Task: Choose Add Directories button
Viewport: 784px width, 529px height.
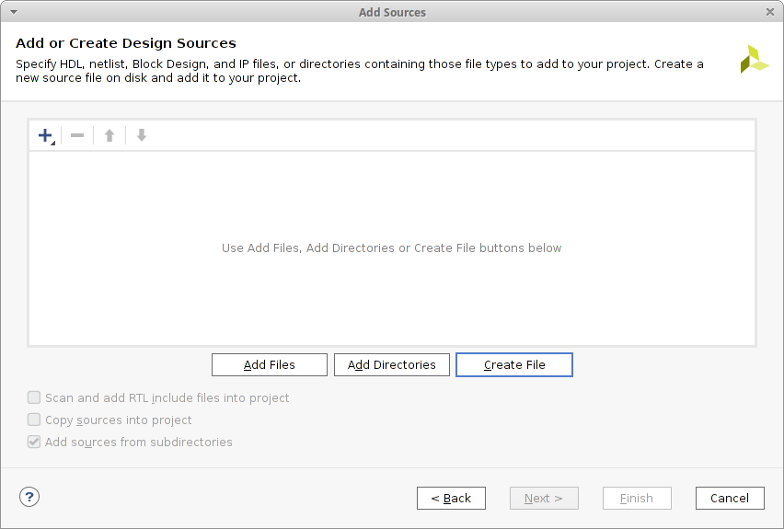Action: coord(392,365)
